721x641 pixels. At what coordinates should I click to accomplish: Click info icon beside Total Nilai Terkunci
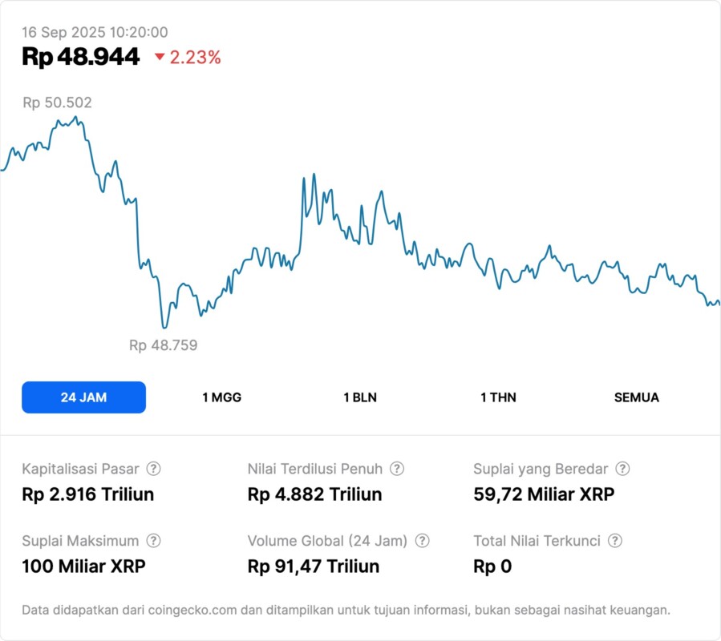[x=615, y=541]
